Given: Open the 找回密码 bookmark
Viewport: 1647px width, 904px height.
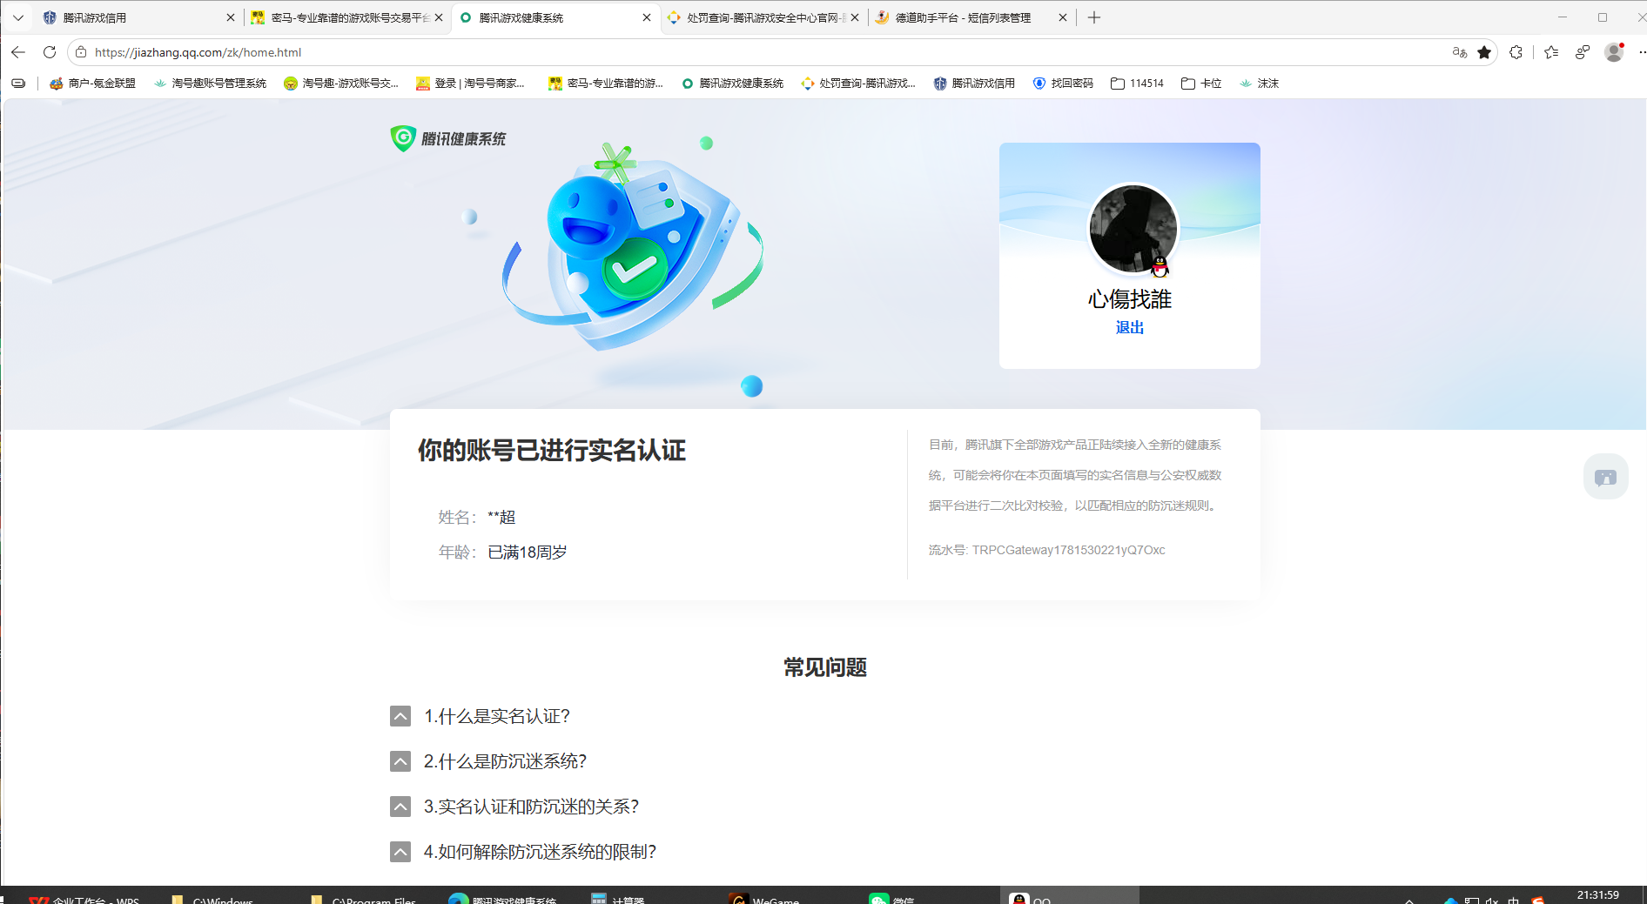Looking at the screenshot, I should pos(1063,84).
